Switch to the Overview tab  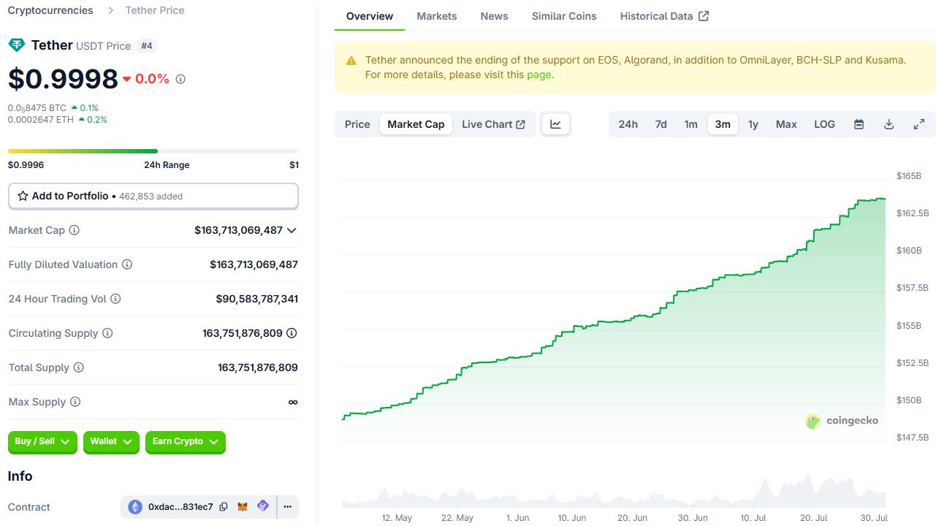[370, 16]
